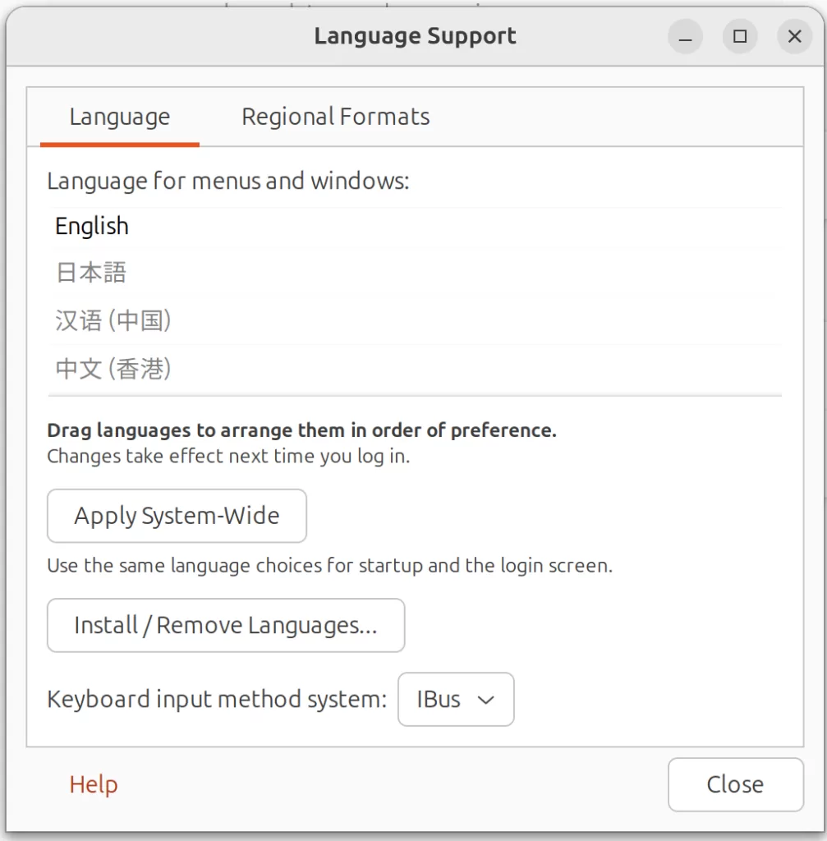This screenshot has width=827, height=841.
Task: Maximize the Language Support window
Action: click(740, 37)
